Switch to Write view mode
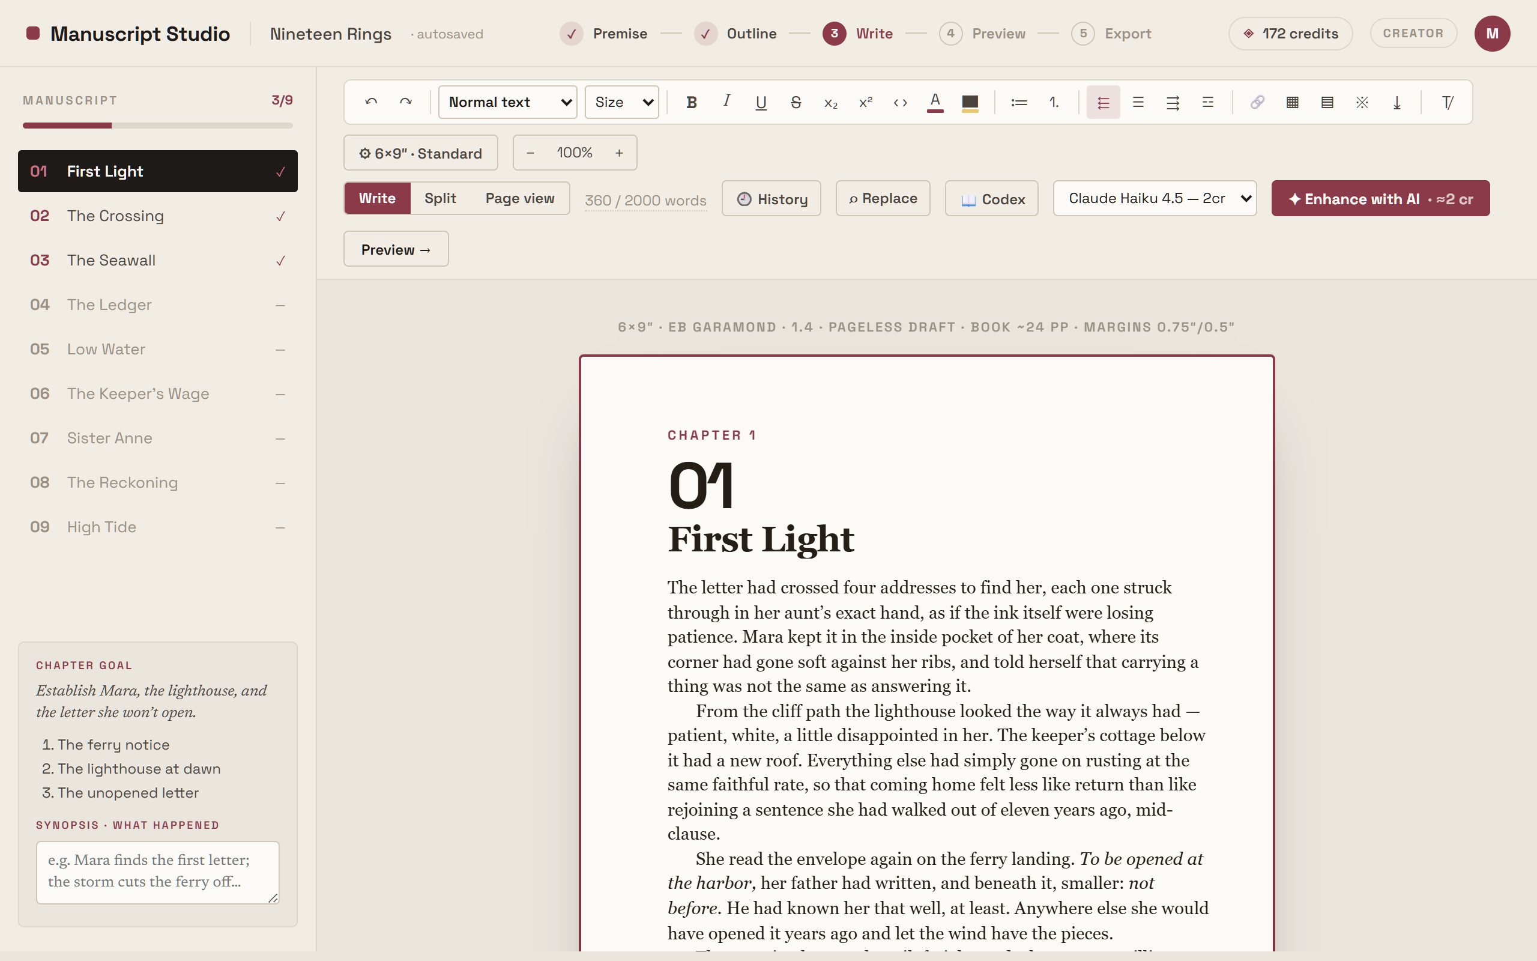Screen dimensions: 1537x961 click(377, 198)
